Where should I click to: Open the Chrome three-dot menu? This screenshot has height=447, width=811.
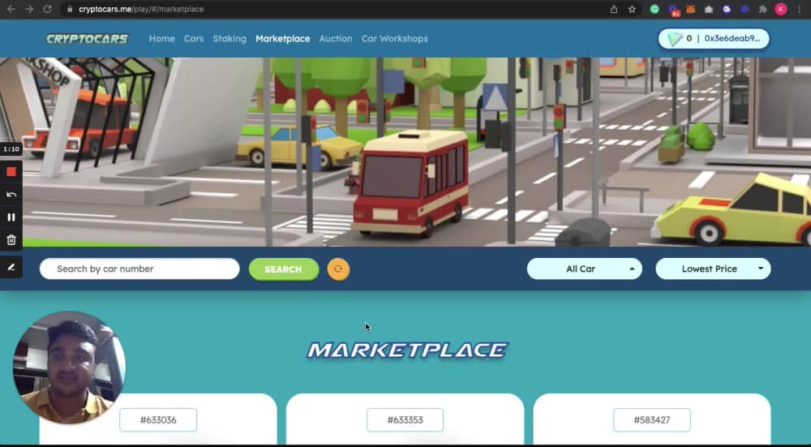point(800,9)
